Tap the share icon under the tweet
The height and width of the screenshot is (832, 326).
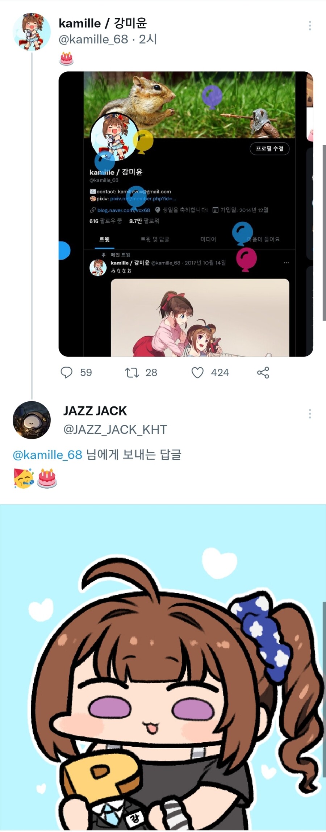(x=263, y=372)
